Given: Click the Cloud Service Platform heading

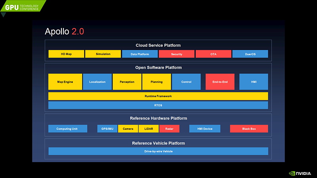Looking at the screenshot, I should [158, 45].
